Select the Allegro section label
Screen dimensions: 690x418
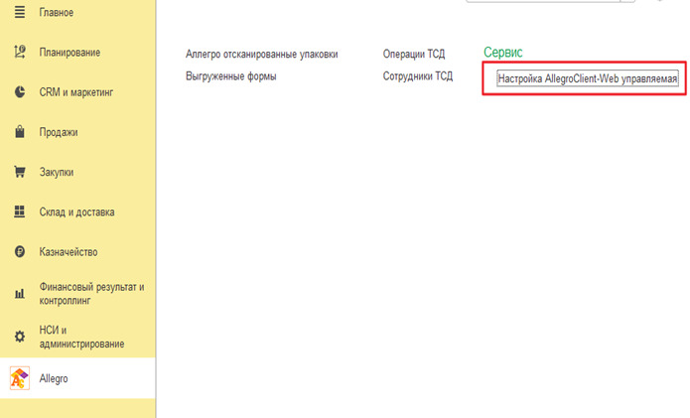tap(54, 379)
